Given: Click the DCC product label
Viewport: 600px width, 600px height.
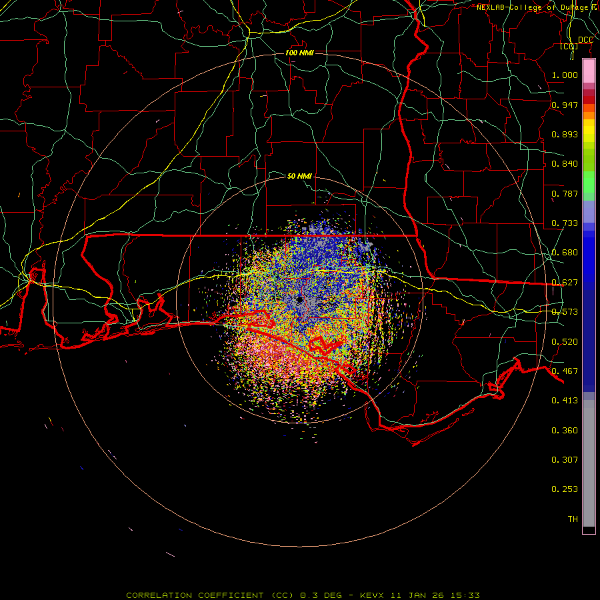Looking at the screenshot, I should pyautogui.click(x=585, y=40).
